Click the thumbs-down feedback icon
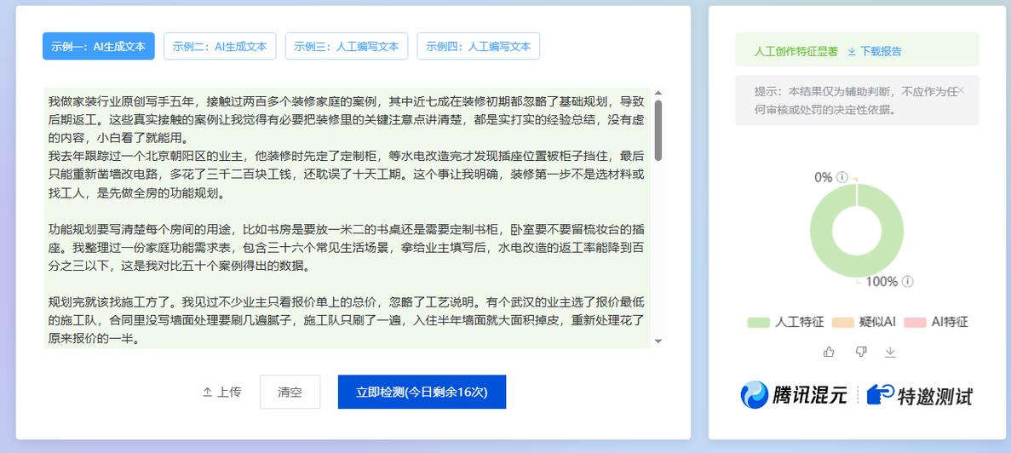This screenshot has width=1011, height=453. click(x=860, y=352)
